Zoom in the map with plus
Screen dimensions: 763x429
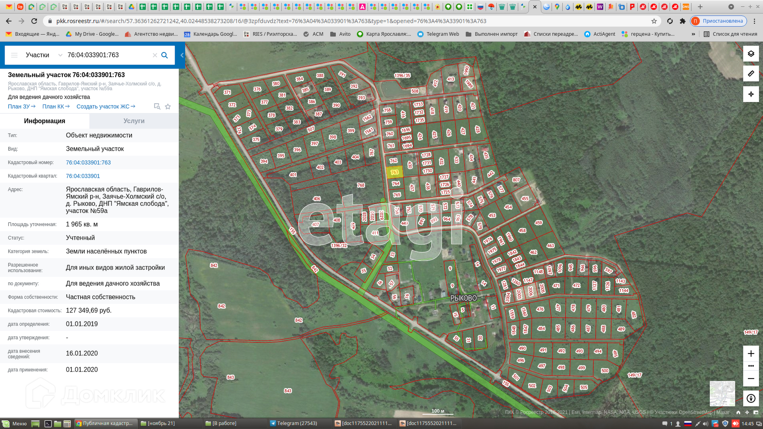click(x=751, y=354)
